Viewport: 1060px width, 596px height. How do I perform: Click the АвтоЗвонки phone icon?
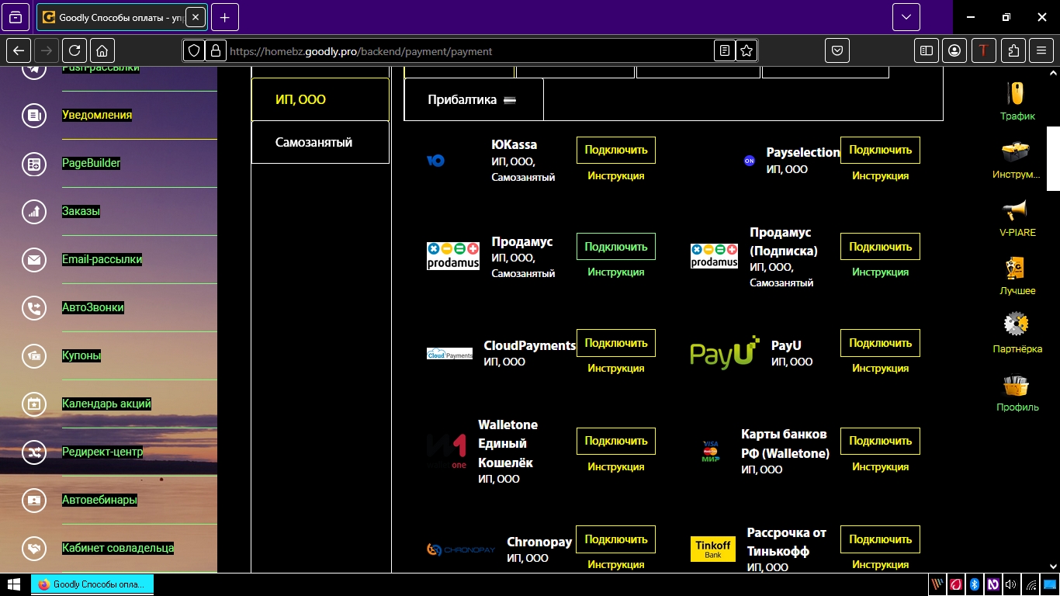[34, 308]
